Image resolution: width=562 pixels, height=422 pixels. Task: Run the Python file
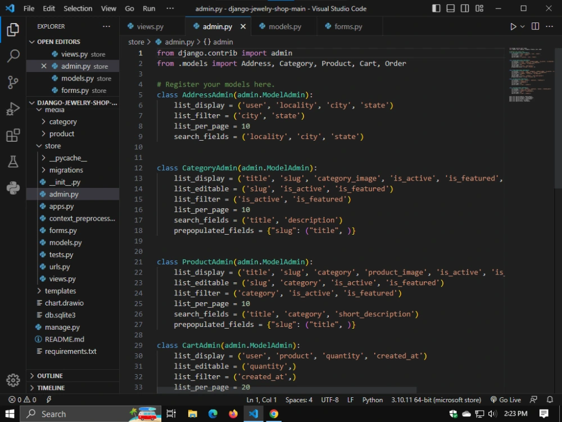coord(513,26)
